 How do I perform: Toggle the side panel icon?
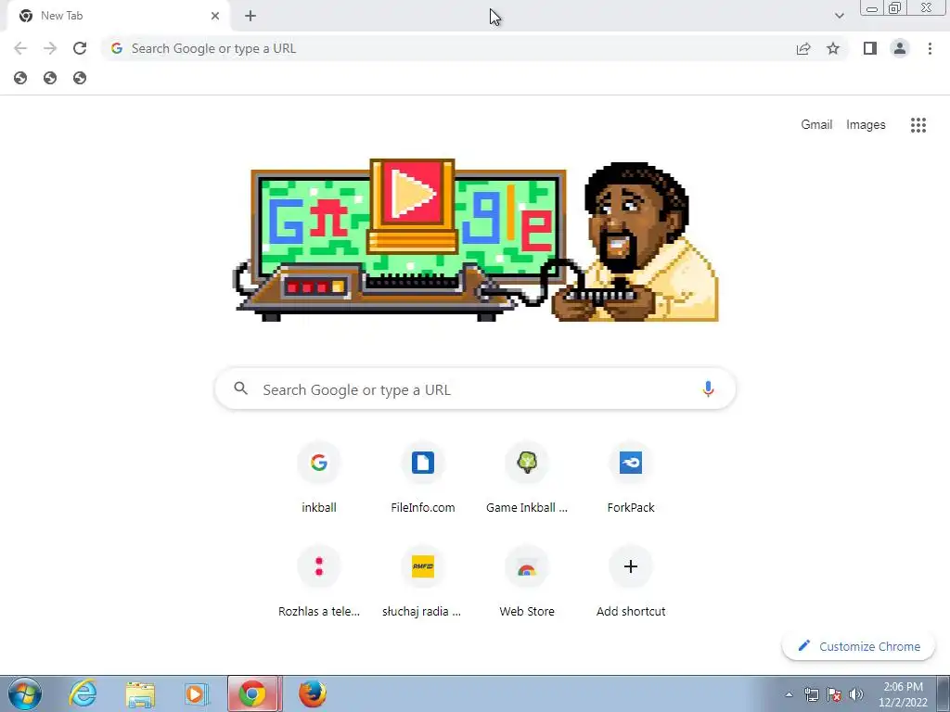coord(870,48)
